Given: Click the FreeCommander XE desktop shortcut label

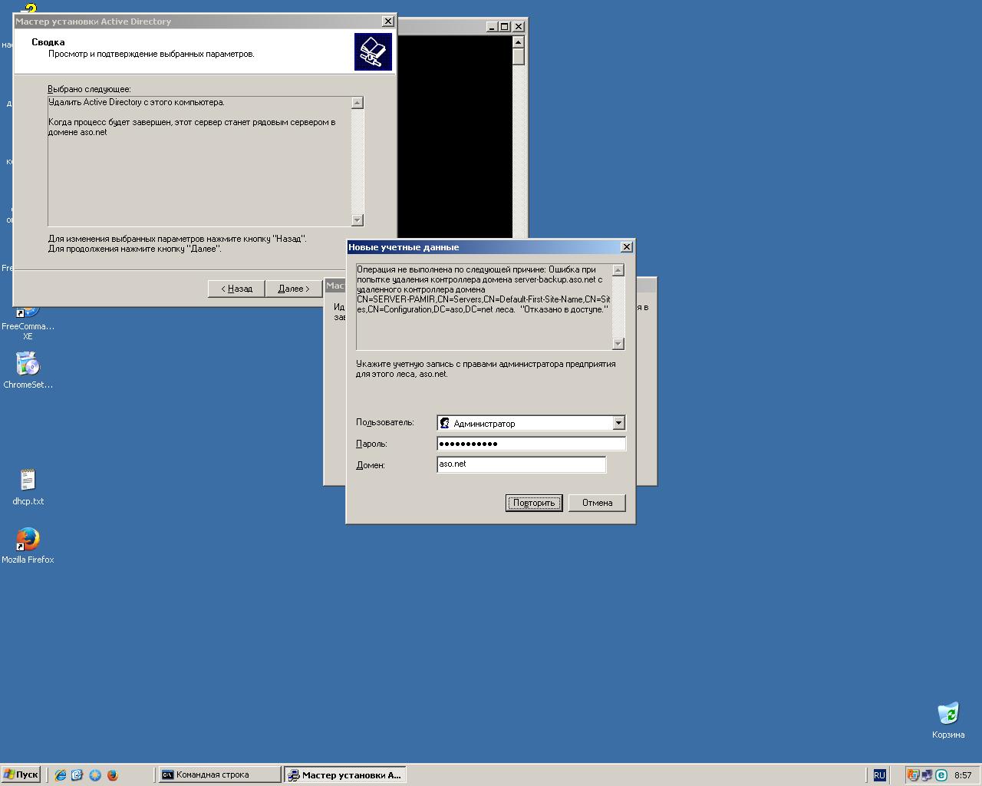Looking at the screenshot, I should coord(28,331).
